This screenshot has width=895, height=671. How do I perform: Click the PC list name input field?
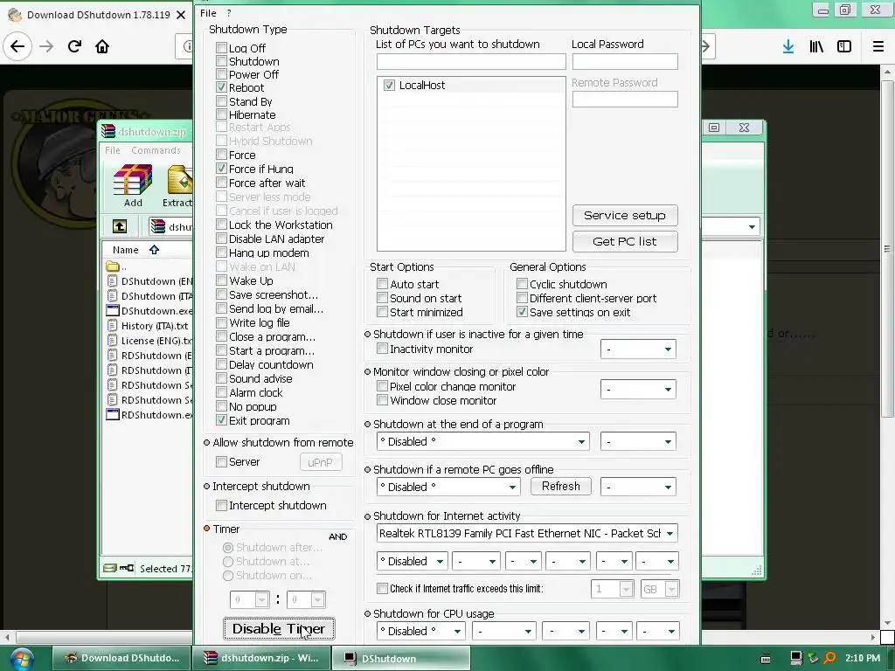click(471, 61)
